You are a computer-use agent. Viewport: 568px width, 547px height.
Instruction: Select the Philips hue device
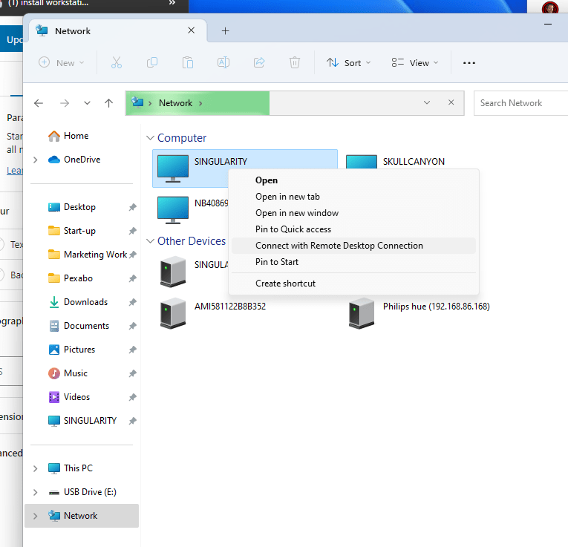tap(419, 313)
